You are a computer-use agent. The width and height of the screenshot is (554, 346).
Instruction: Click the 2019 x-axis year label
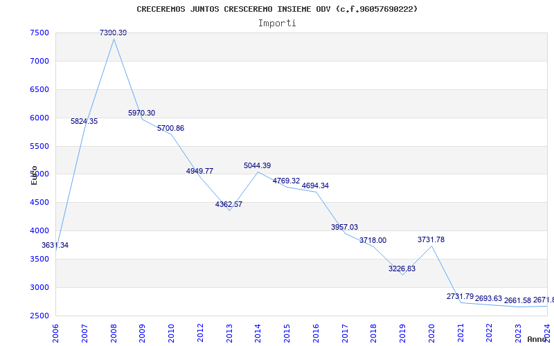pyautogui.click(x=403, y=334)
